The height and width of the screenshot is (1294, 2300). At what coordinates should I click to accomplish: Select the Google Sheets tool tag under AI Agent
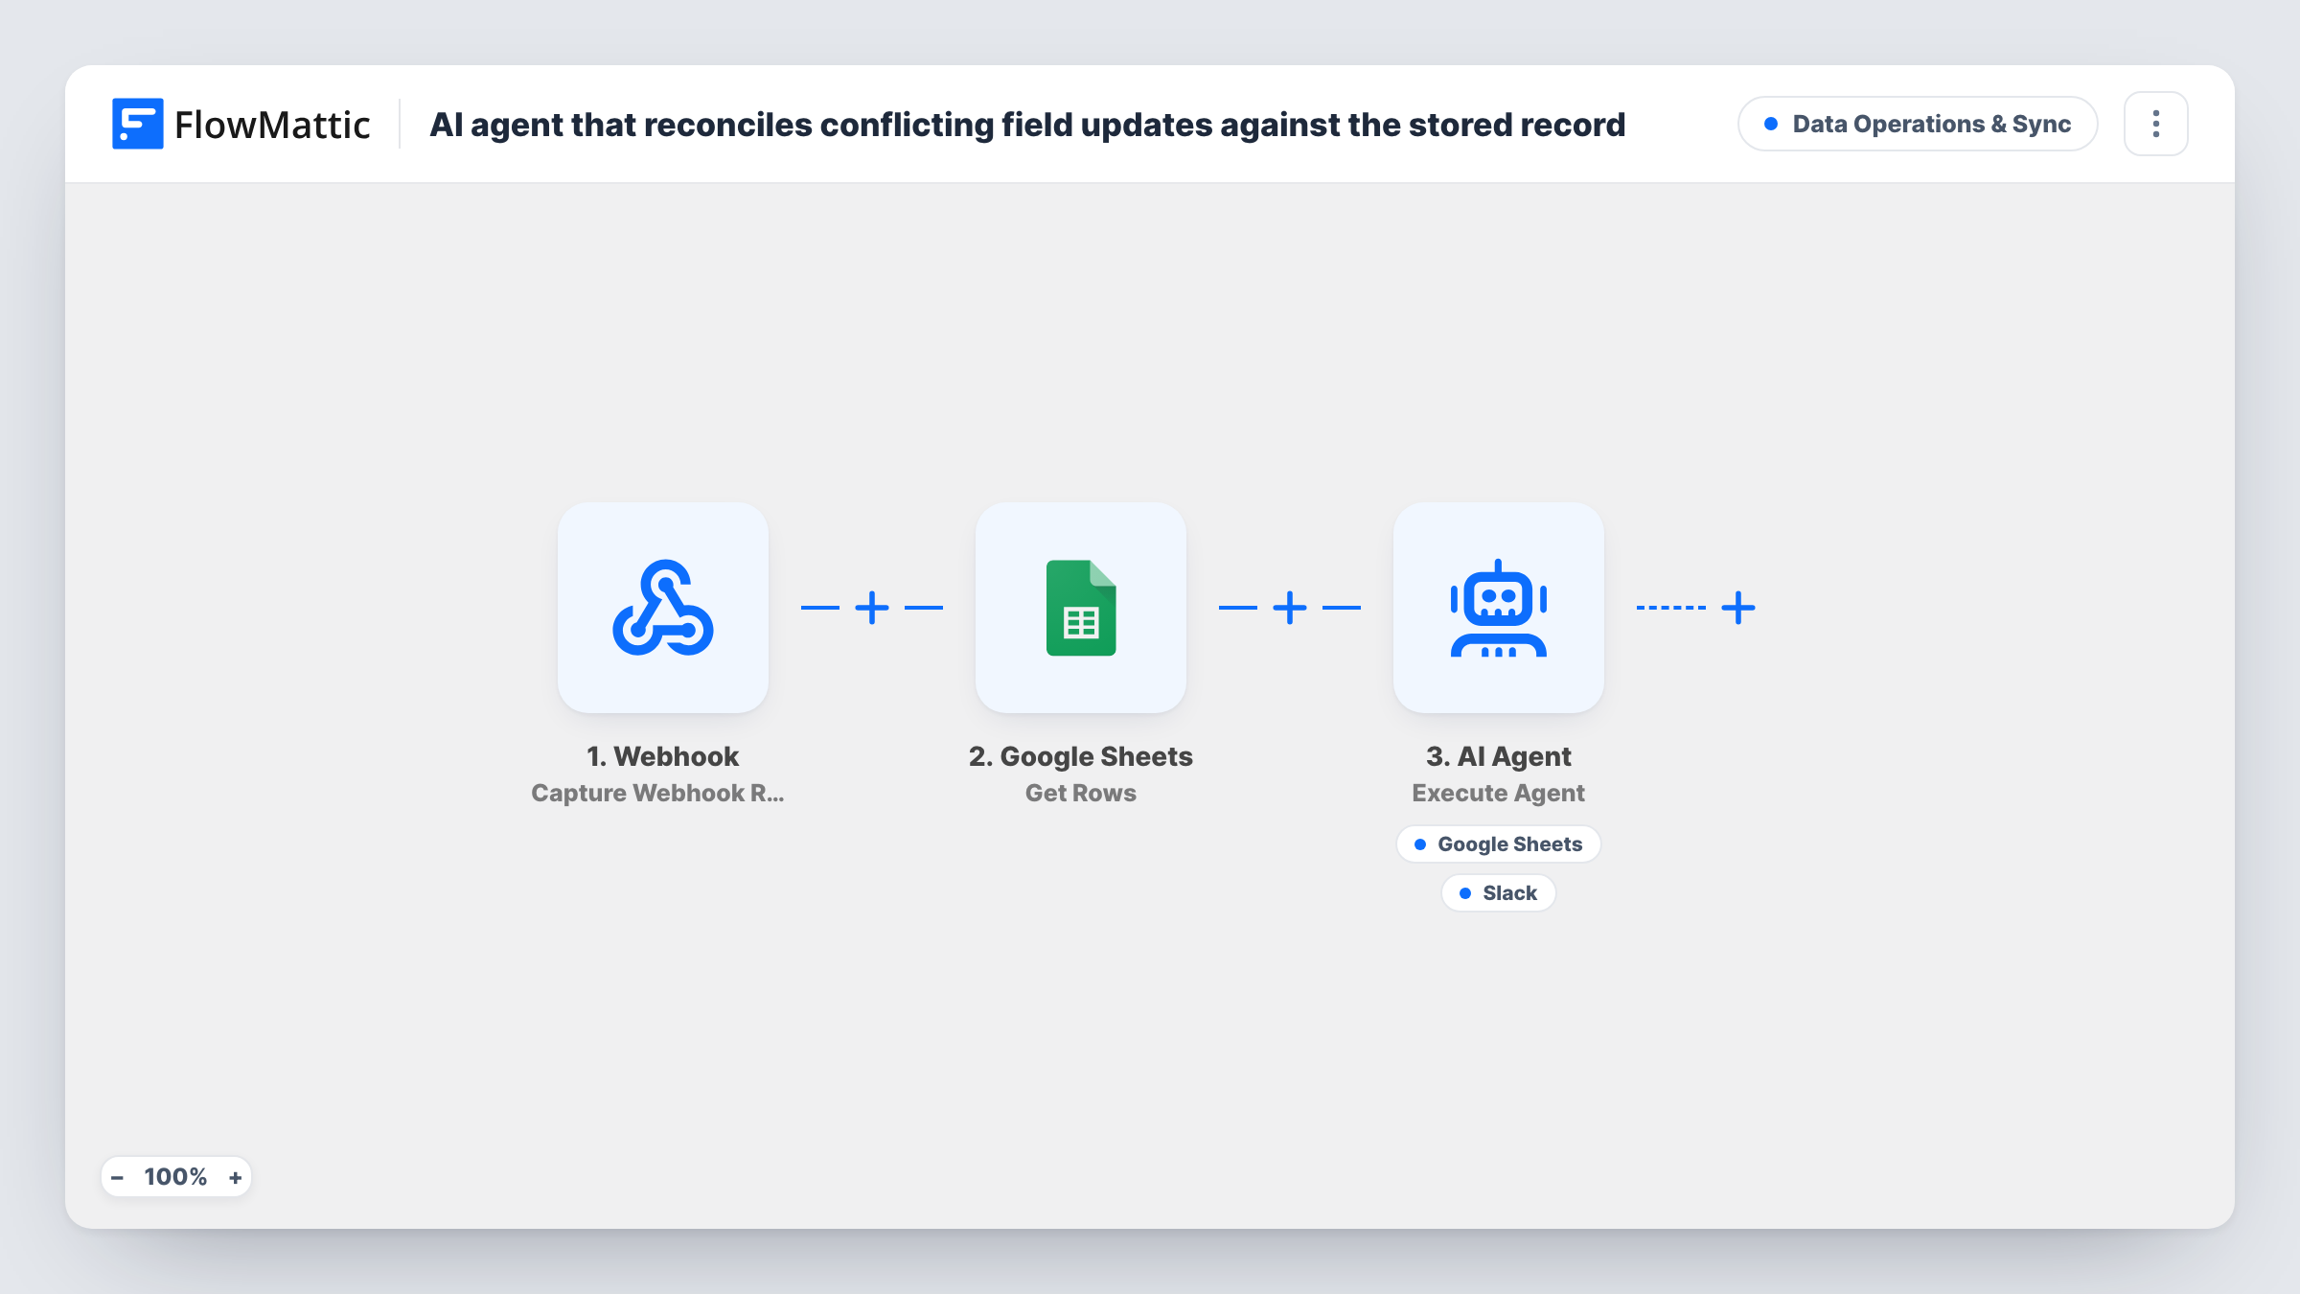coord(1499,844)
